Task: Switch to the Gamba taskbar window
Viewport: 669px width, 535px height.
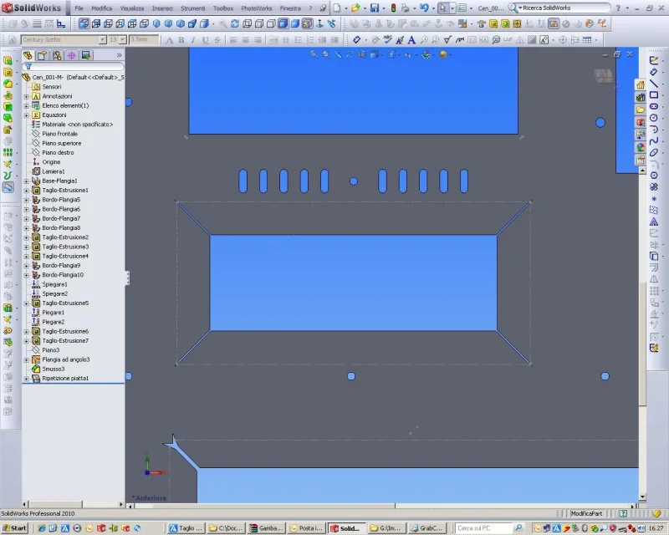Action: [x=264, y=528]
